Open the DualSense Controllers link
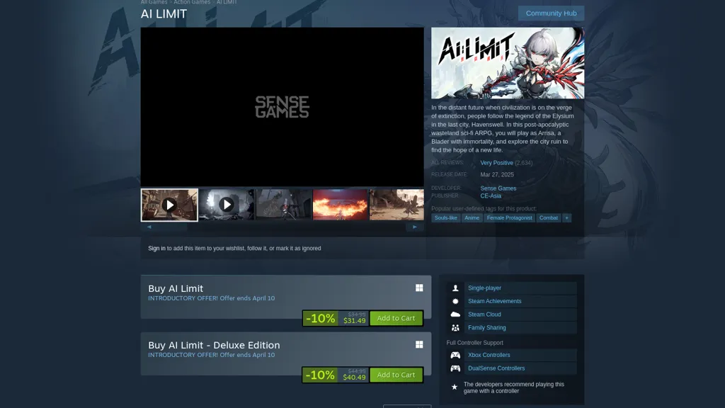Screen dimensions: 725x408 [496, 368]
